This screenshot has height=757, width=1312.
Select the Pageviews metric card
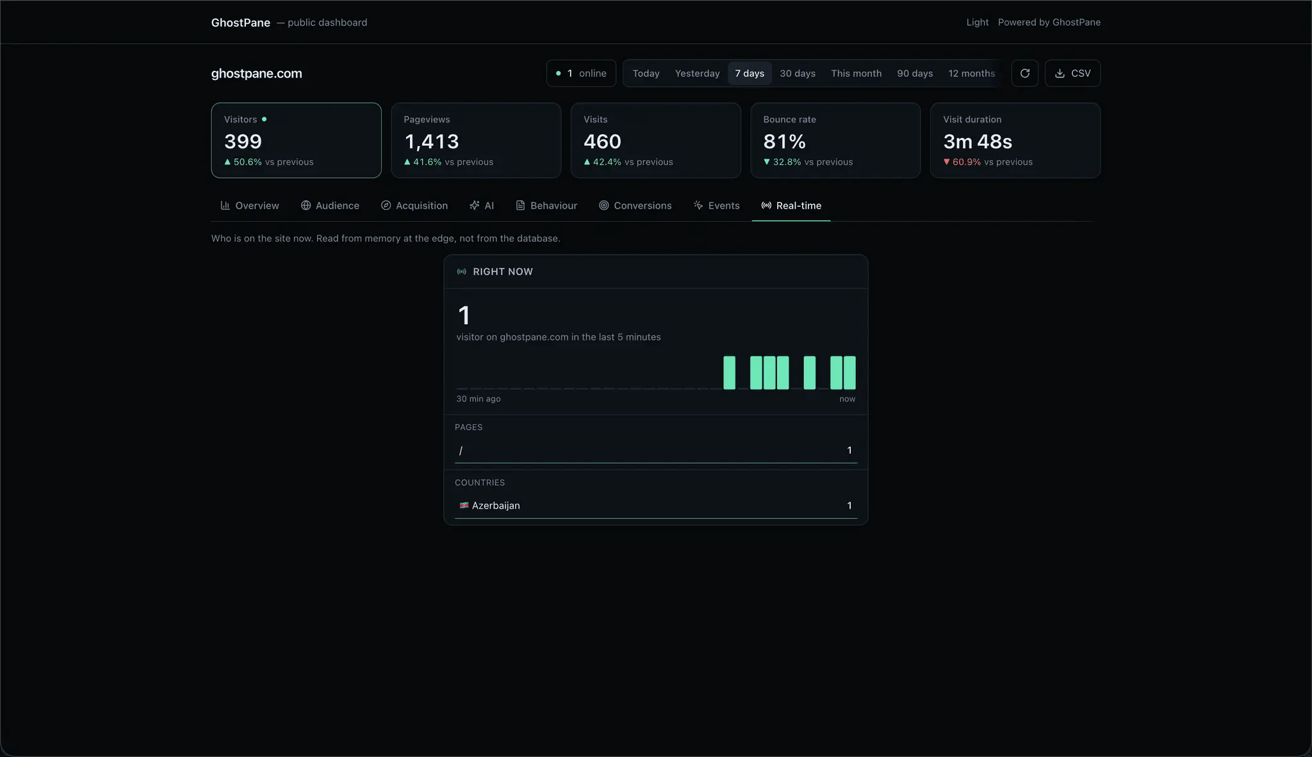(x=476, y=140)
